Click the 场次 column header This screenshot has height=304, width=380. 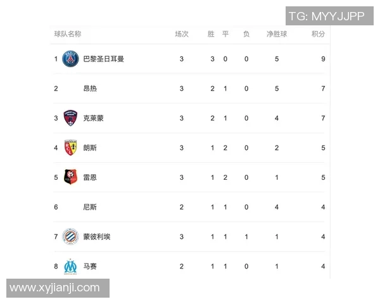tap(182, 34)
